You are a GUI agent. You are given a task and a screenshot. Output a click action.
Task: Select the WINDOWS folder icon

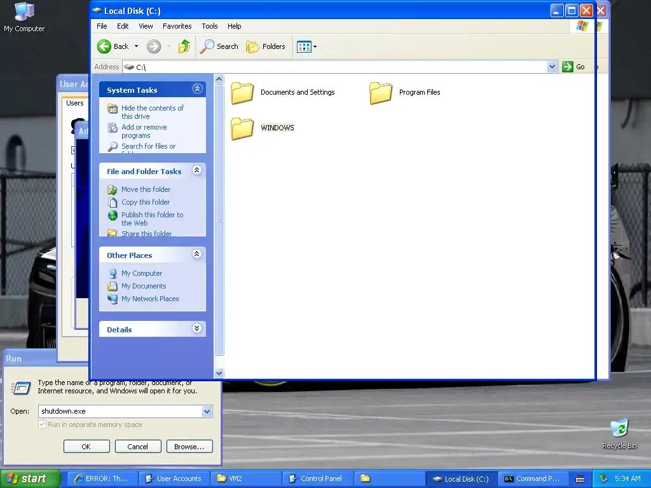coord(242,128)
